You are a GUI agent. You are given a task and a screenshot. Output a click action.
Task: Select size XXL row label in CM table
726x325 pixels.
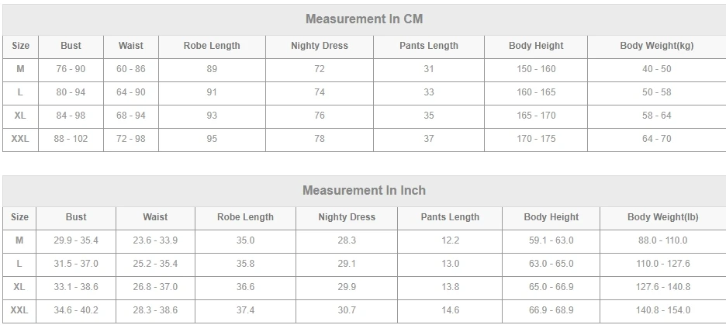click(20, 139)
